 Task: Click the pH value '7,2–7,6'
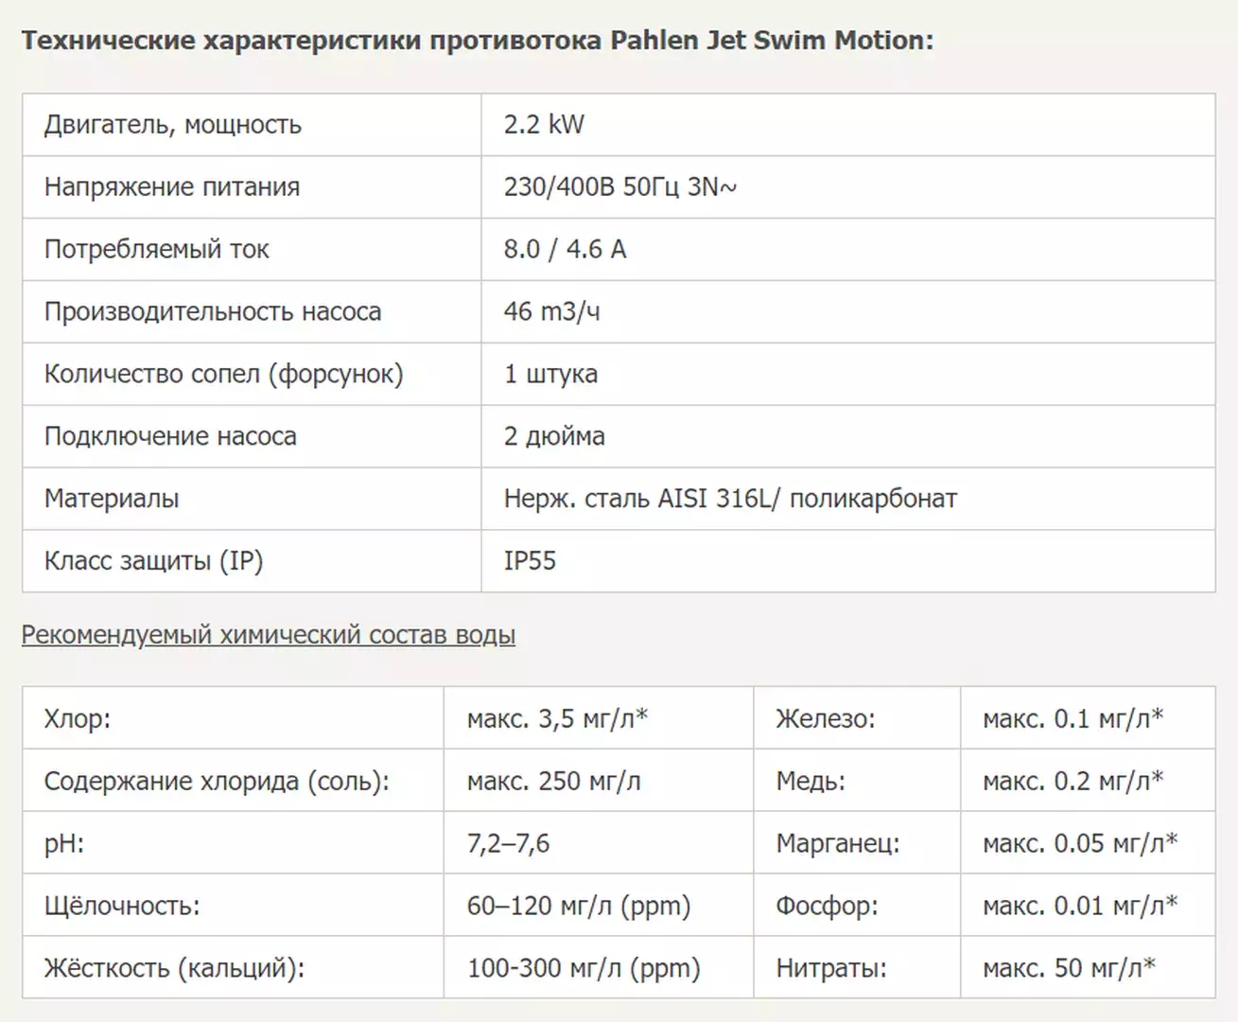pyautogui.click(x=508, y=843)
